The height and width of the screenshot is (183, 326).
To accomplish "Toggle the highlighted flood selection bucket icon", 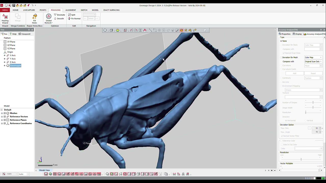I will [x=181, y=30].
